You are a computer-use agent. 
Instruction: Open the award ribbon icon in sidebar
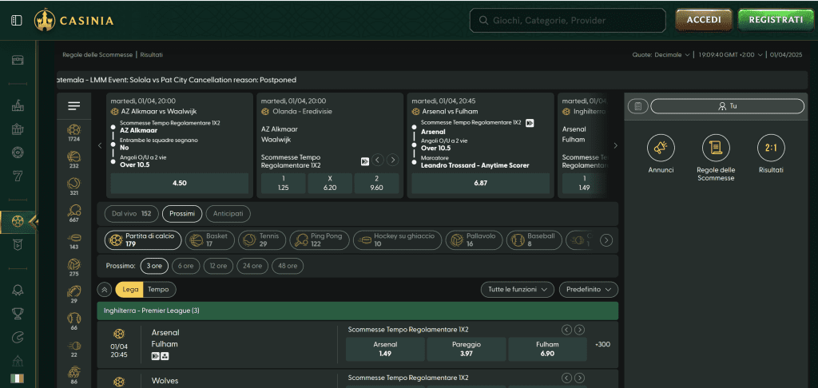pos(18,291)
